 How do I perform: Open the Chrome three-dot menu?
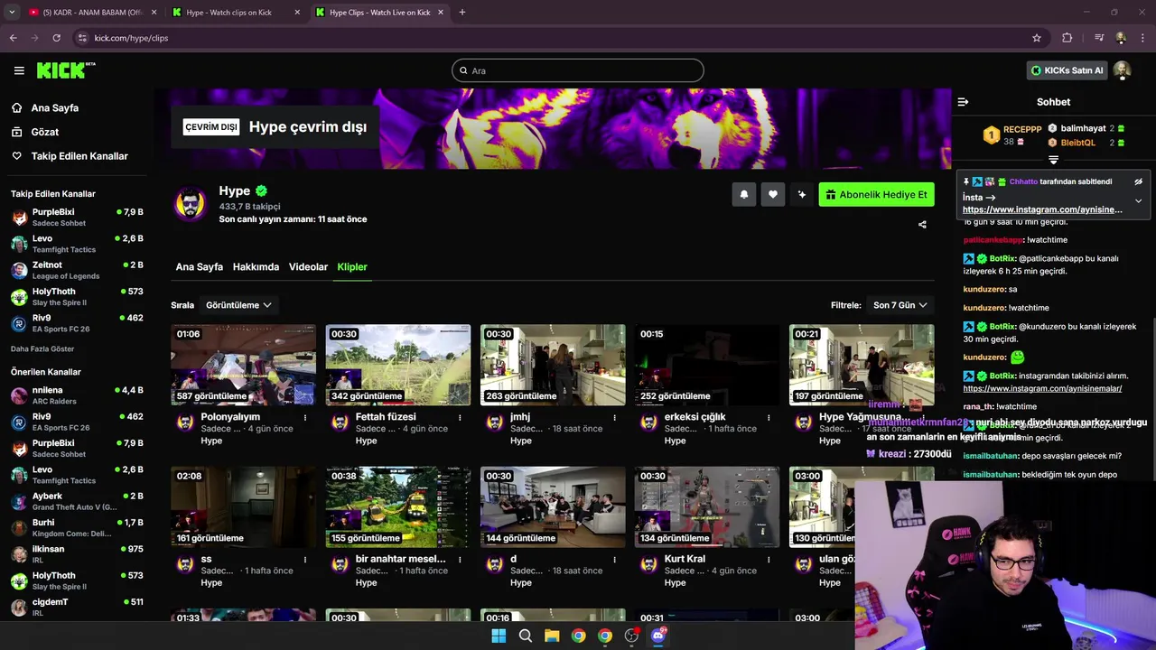pos(1142,38)
